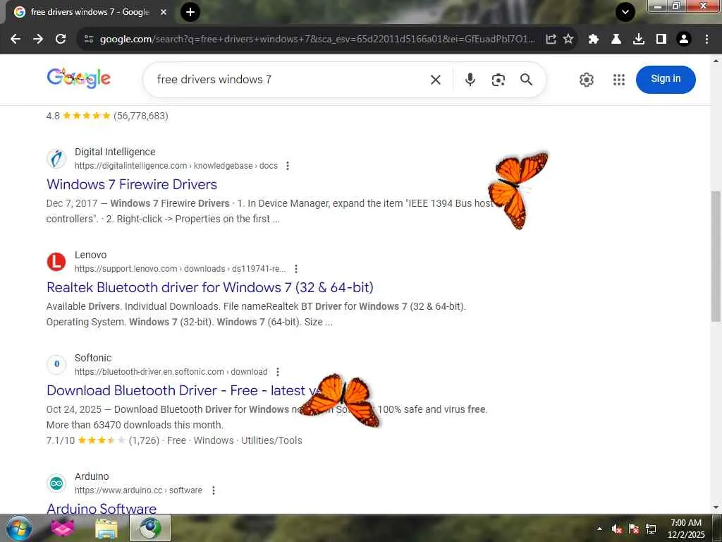The height and width of the screenshot is (542, 722).
Task: Open Realtek Bluetooth driver for Windows 7 result
Action: tap(210, 288)
